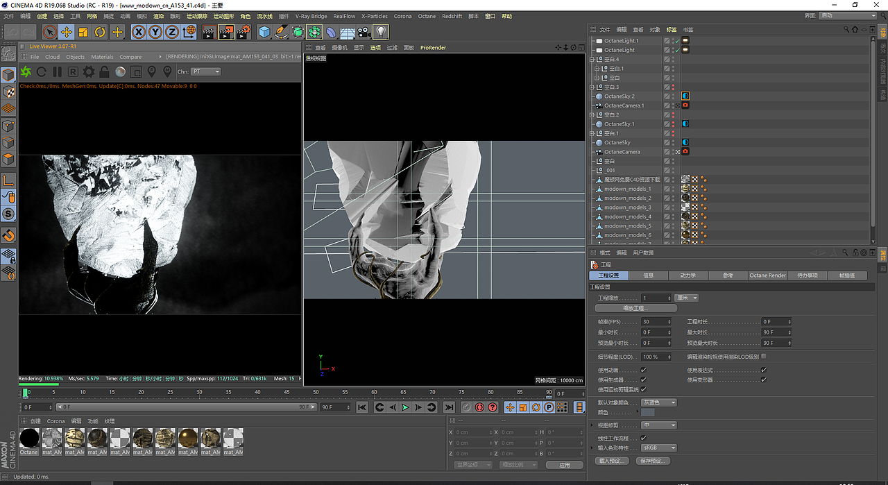Toggle Live Viewer lock resolution padlock
Viewport: 888px width, 485px height.
pyautogui.click(x=104, y=71)
